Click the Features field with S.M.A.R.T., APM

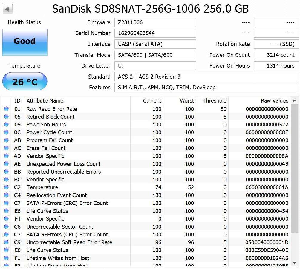207,88
